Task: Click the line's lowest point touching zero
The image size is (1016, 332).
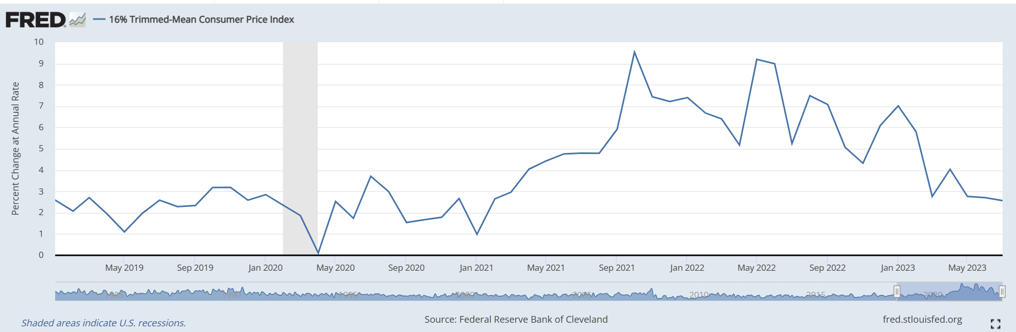Action: (318, 253)
